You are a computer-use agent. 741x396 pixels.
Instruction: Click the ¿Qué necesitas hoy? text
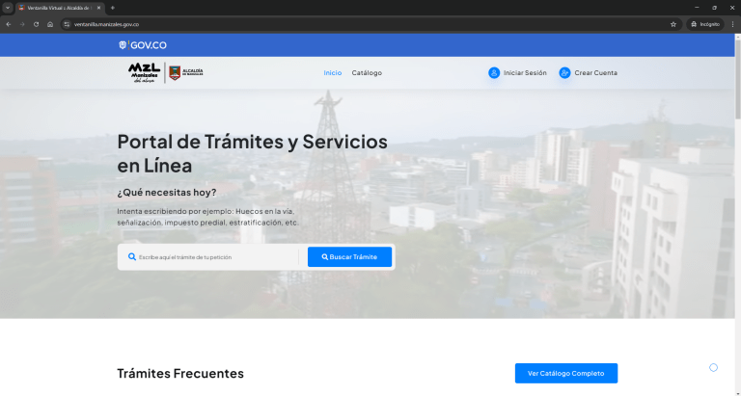tap(167, 192)
